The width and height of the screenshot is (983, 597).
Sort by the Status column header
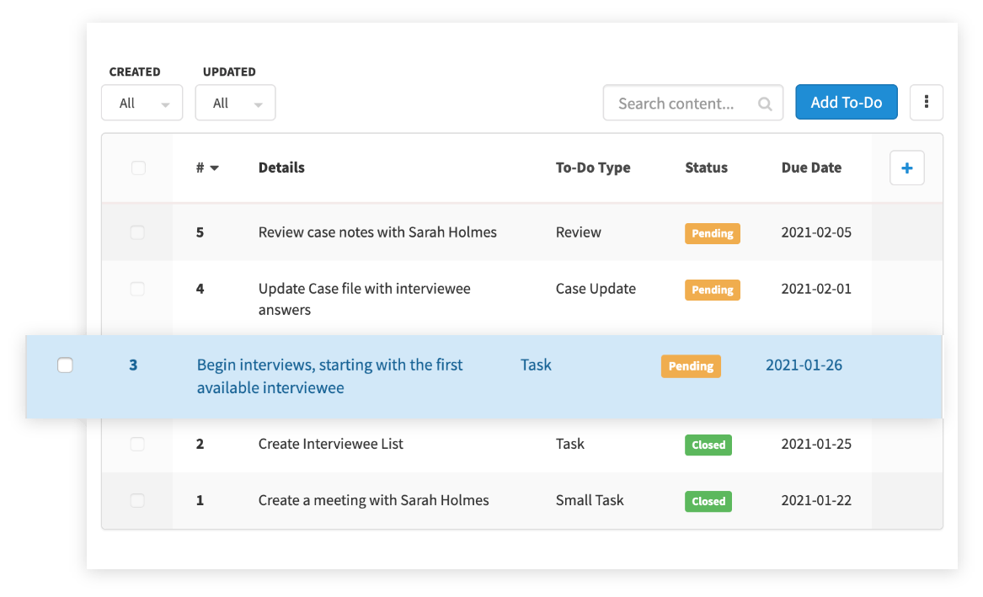[x=706, y=168]
